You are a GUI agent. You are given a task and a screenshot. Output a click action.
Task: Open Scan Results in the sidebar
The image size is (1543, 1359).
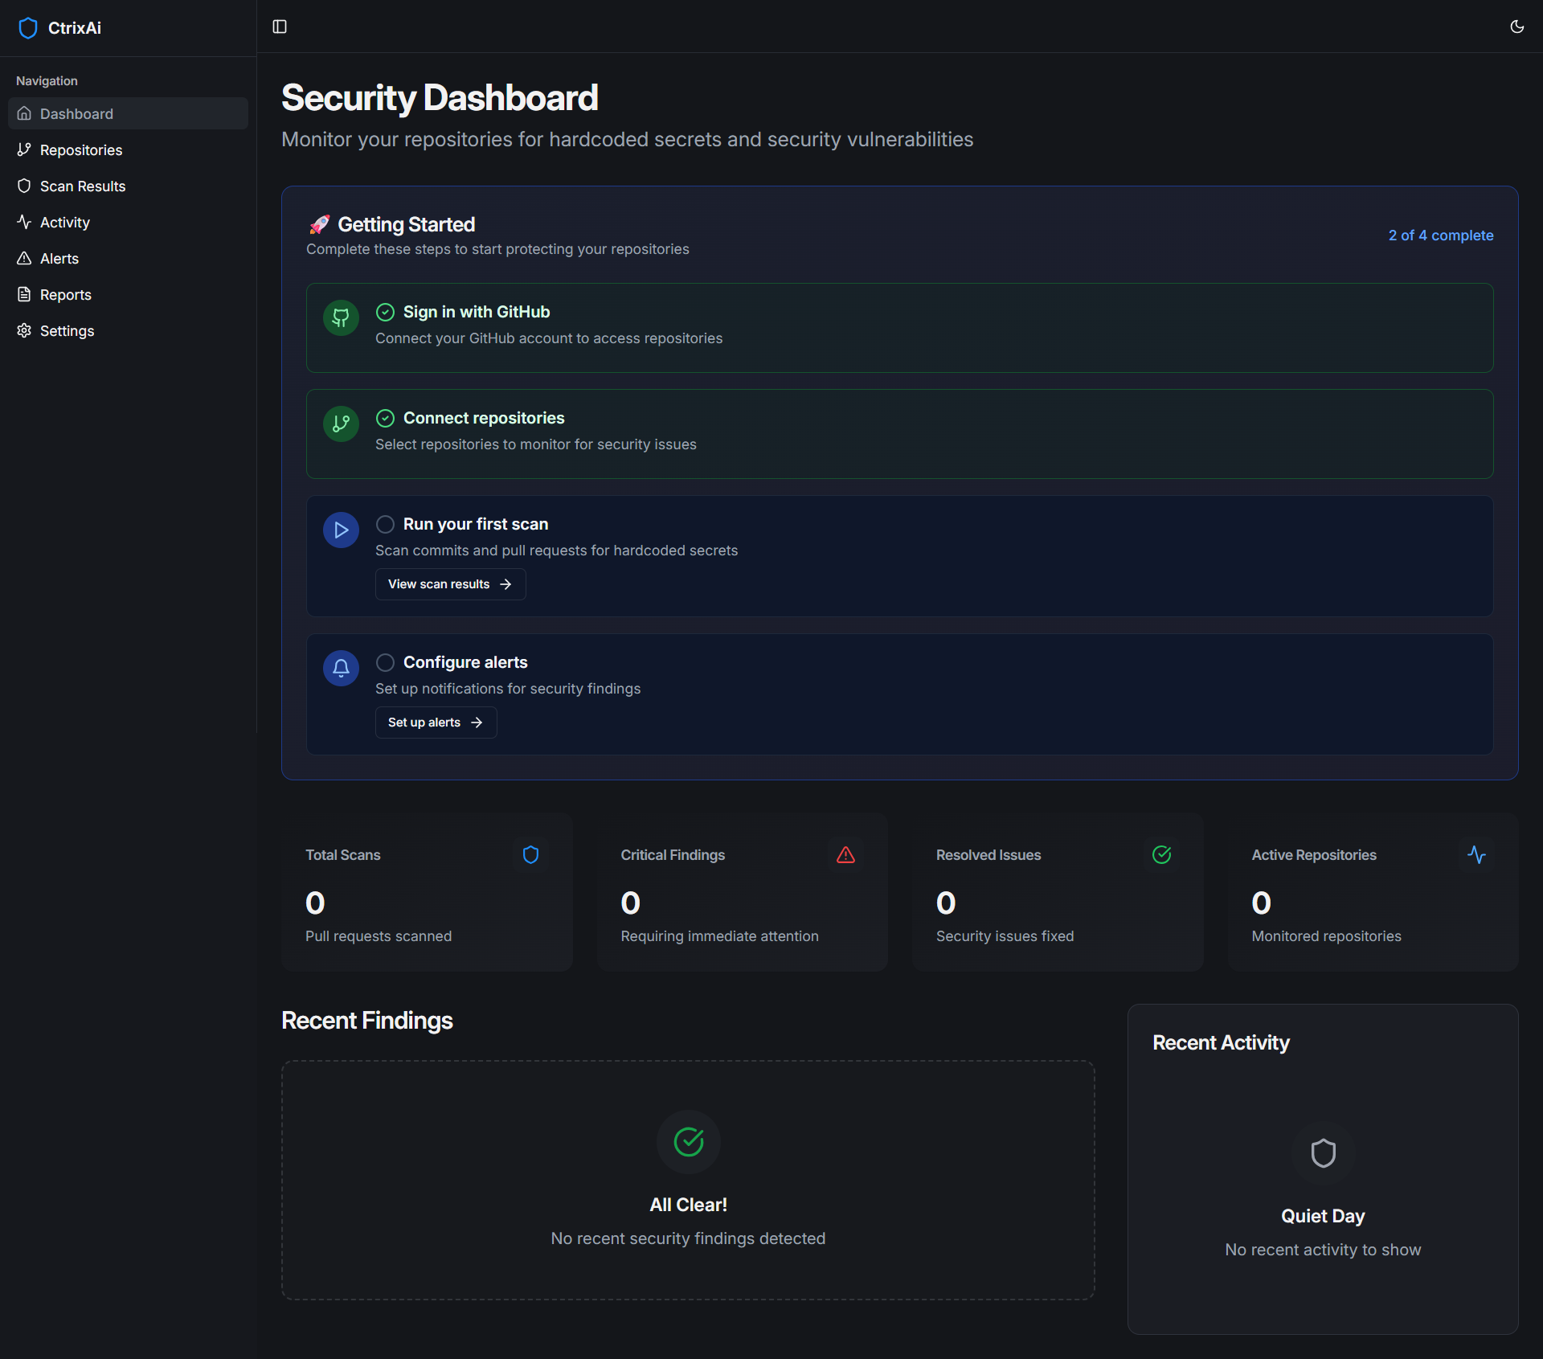[x=82, y=186]
